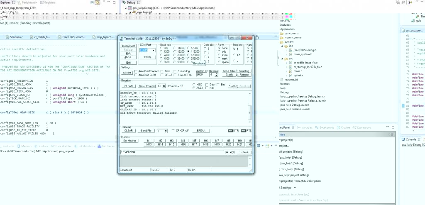Click the BREAK button
The height and width of the screenshot is (205, 425).
pyautogui.click(x=201, y=131)
